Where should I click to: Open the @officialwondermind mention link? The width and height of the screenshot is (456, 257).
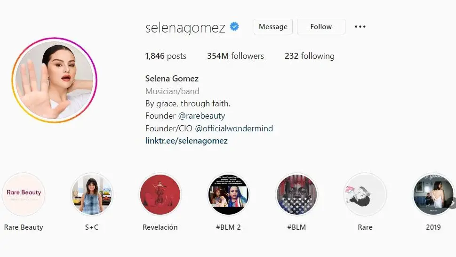coord(234,128)
